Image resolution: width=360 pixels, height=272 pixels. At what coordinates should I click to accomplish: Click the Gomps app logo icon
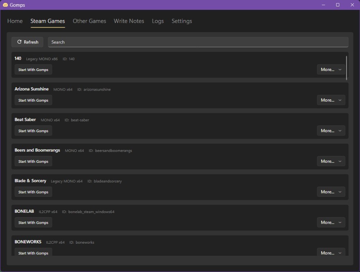5,5
